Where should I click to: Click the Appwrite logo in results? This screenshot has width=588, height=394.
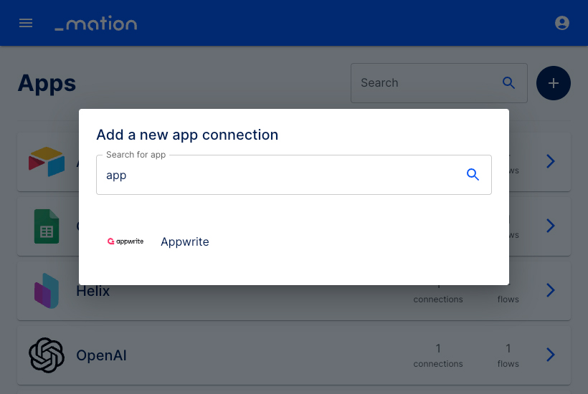tap(125, 241)
